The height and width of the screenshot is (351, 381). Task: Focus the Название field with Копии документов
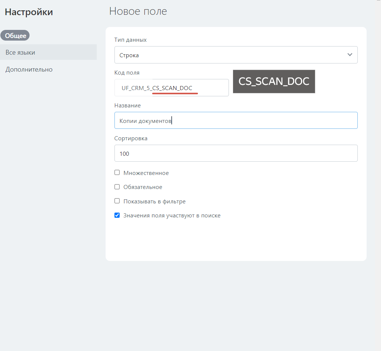click(x=236, y=121)
